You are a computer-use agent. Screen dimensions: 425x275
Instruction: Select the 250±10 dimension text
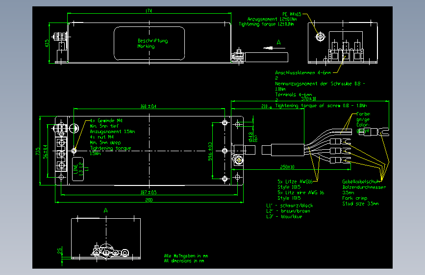coord(287,167)
